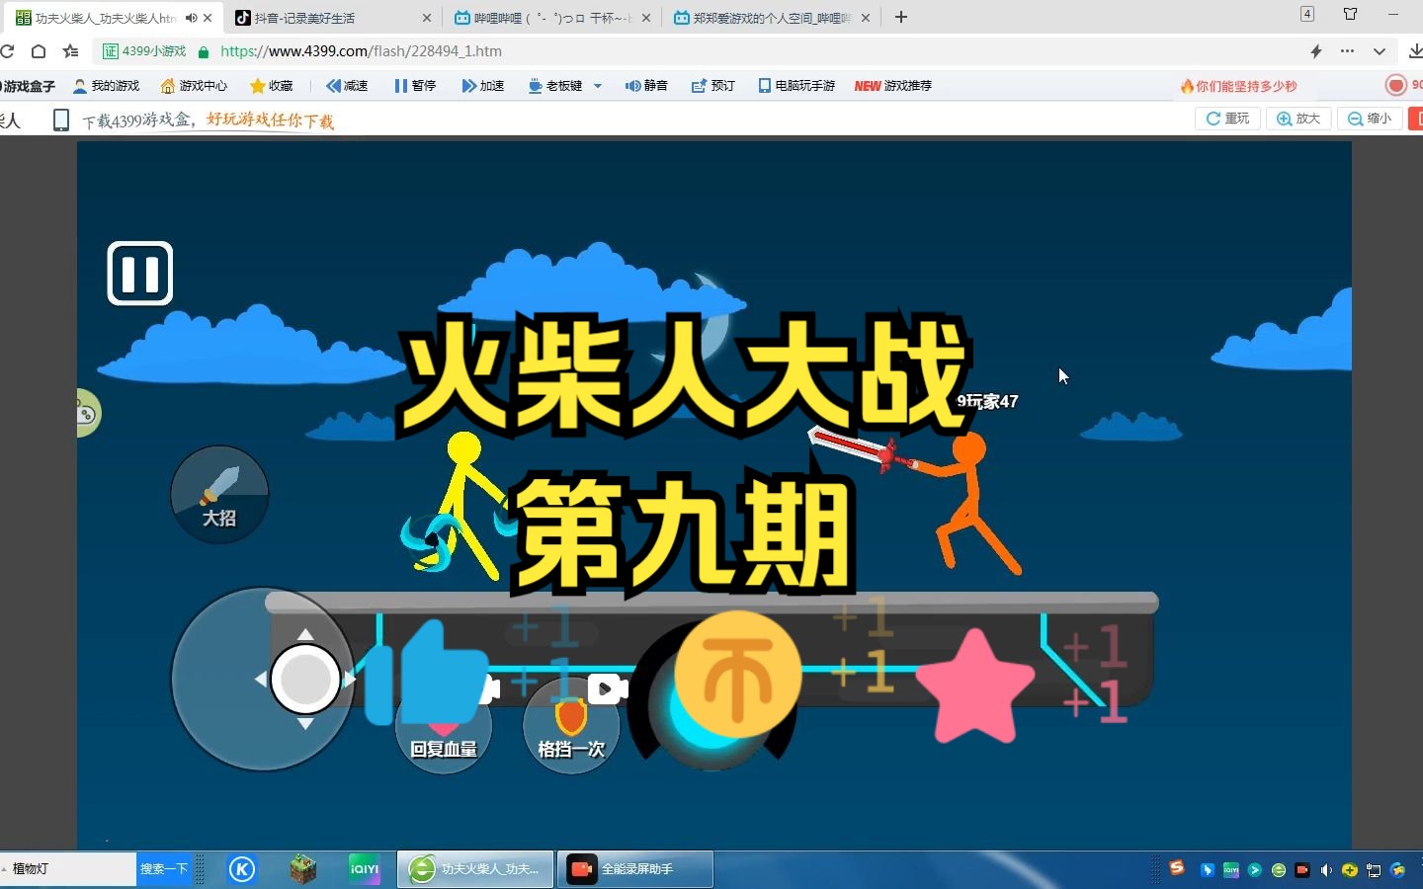This screenshot has width=1423, height=889.
Task: Click the speaker volume icon in system tray
Action: [x=1326, y=870]
